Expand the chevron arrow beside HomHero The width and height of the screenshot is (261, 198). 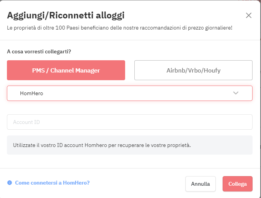pyautogui.click(x=236, y=93)
